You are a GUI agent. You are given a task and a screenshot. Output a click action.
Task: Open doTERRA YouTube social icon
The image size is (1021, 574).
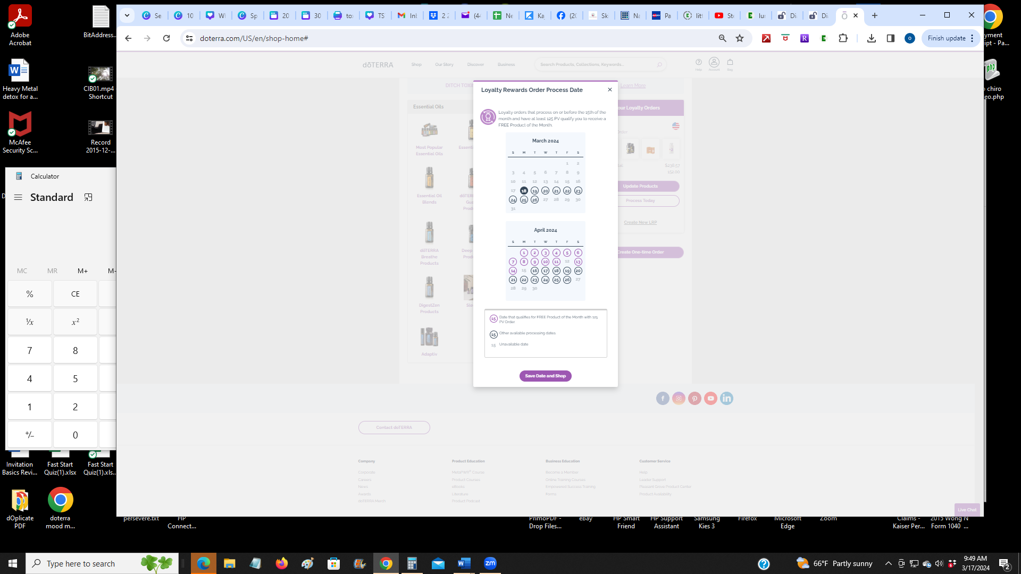(710, 399)
